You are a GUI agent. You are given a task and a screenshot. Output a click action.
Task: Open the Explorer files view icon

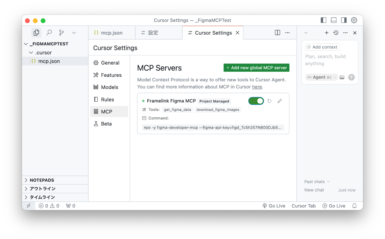pos(36,33)
